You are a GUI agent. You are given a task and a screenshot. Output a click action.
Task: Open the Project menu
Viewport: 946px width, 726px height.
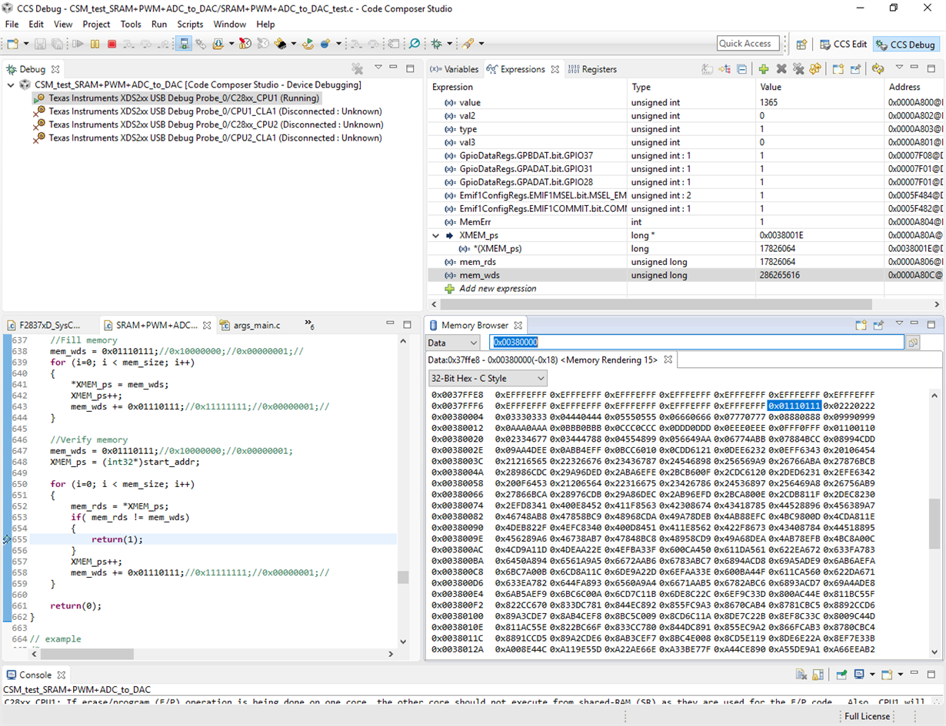[x=96, y=24]
